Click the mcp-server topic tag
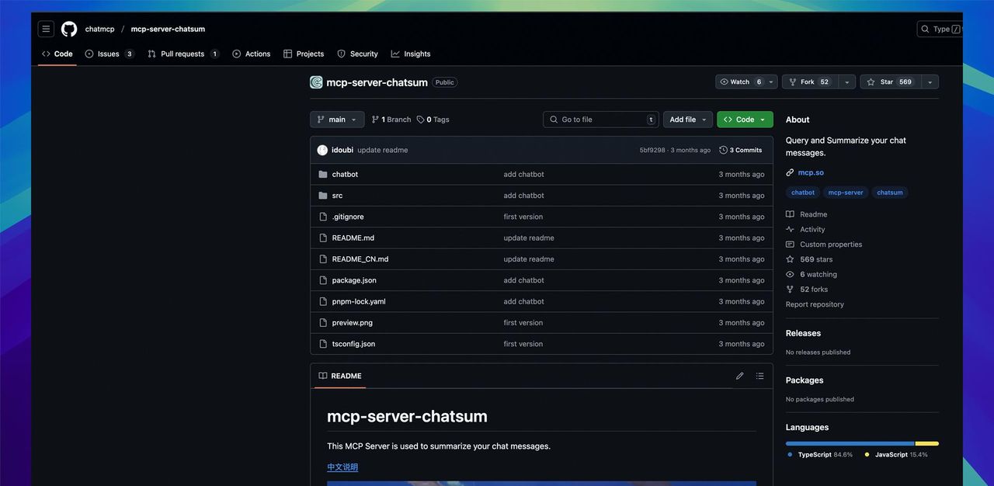Viewport: 994px width, 486px height. 846,193
